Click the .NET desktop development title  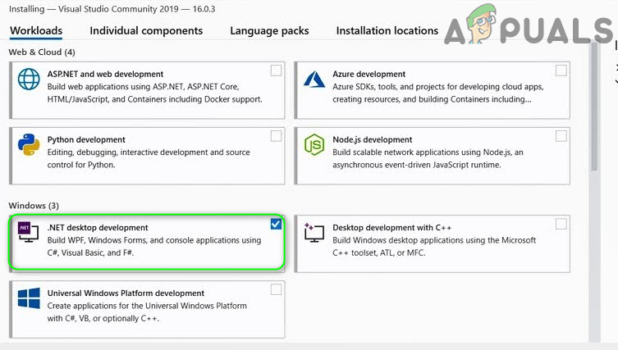tap(98, 228)
